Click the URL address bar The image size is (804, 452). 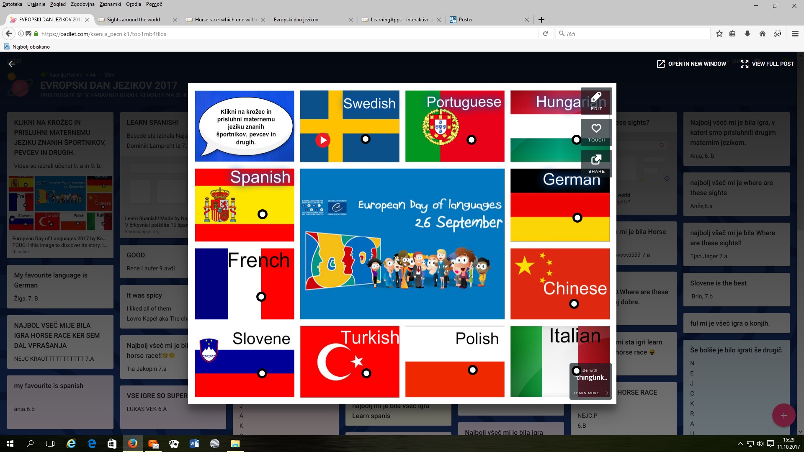tap(289, 34)
